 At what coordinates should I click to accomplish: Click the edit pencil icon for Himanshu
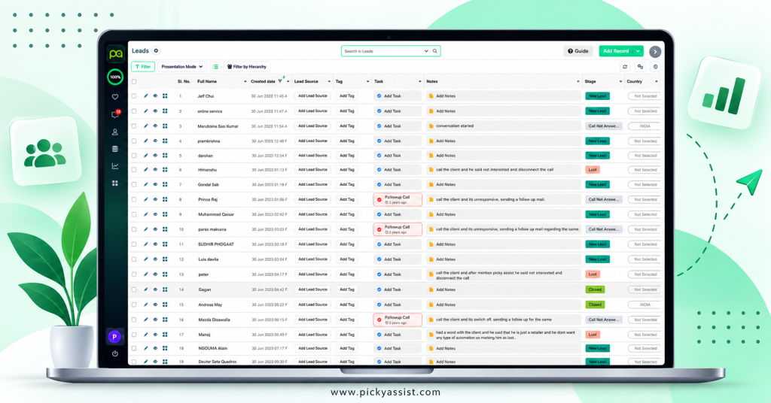pyautogui.click(x=145, y=170)
